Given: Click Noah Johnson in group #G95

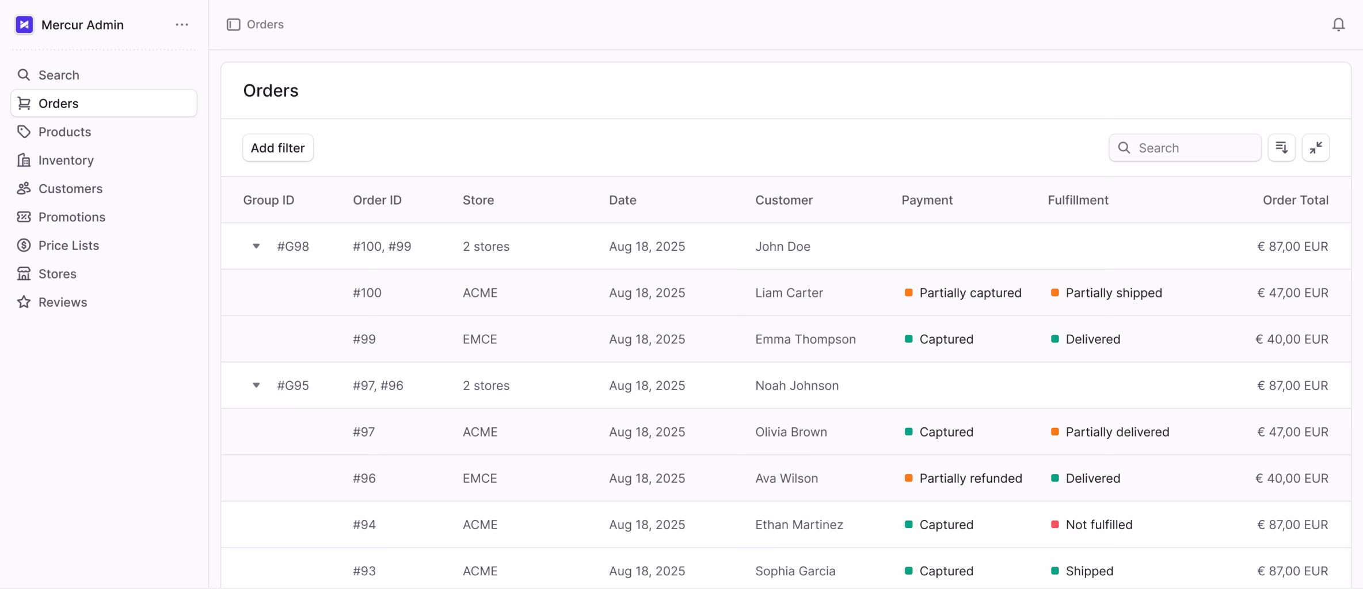Looking at the screenshot, I should tap(797, 385).
